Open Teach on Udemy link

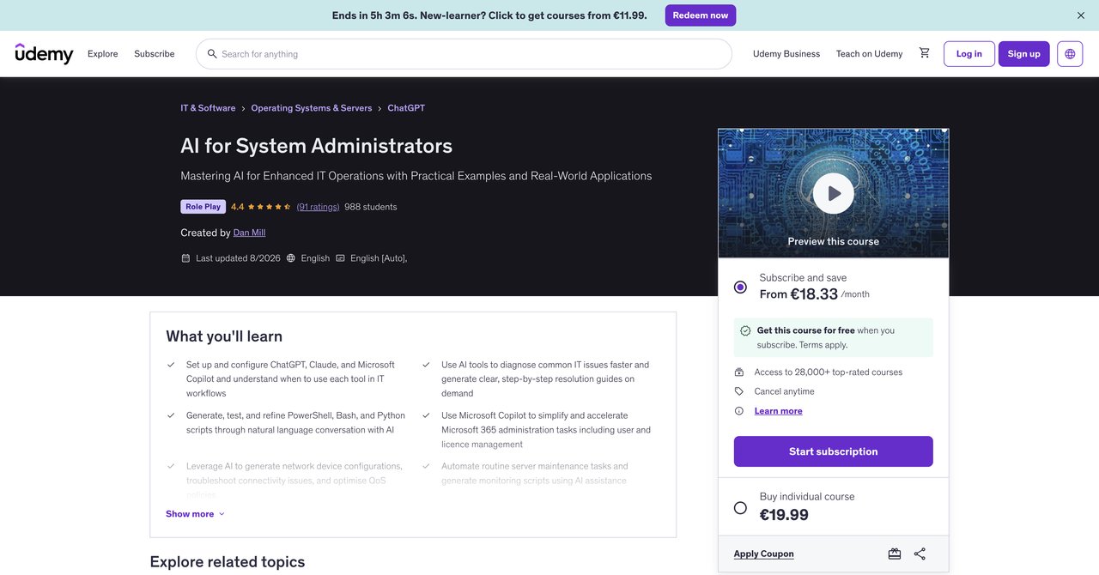click(869, 54)
